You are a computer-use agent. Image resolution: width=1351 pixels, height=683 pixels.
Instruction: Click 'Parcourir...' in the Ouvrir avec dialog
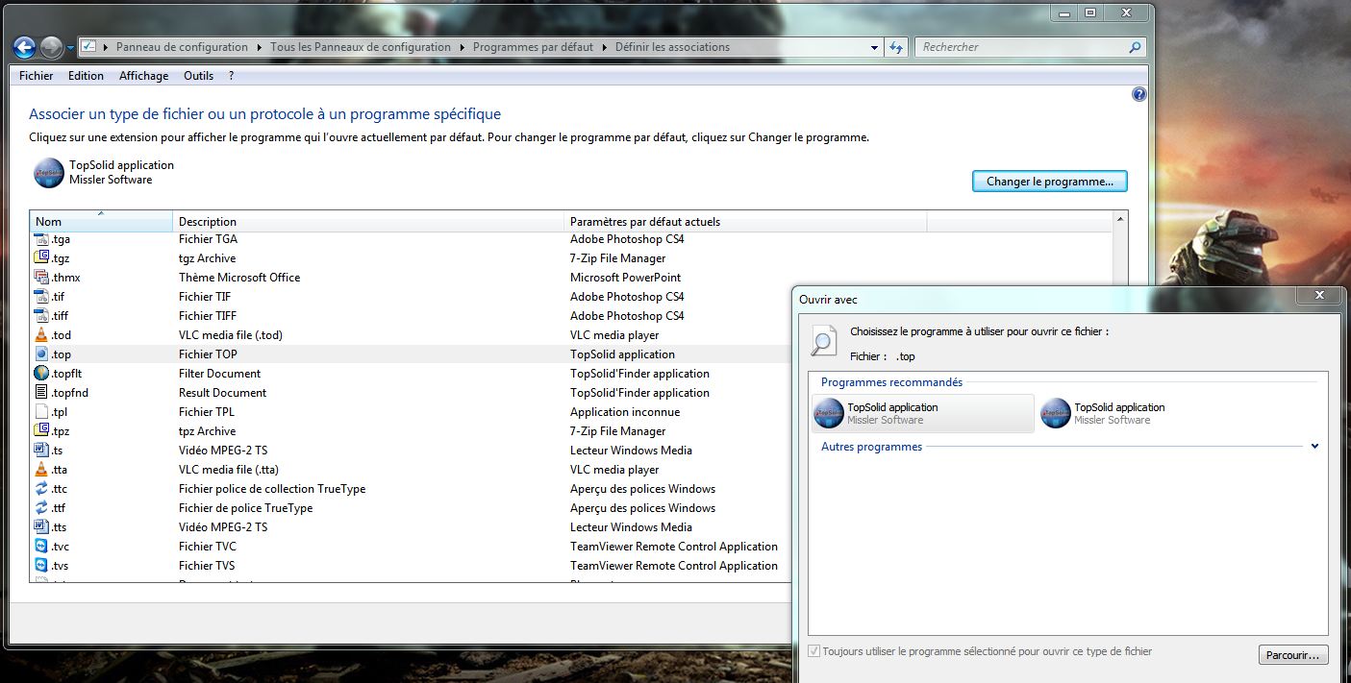[x=1293, y=655]
